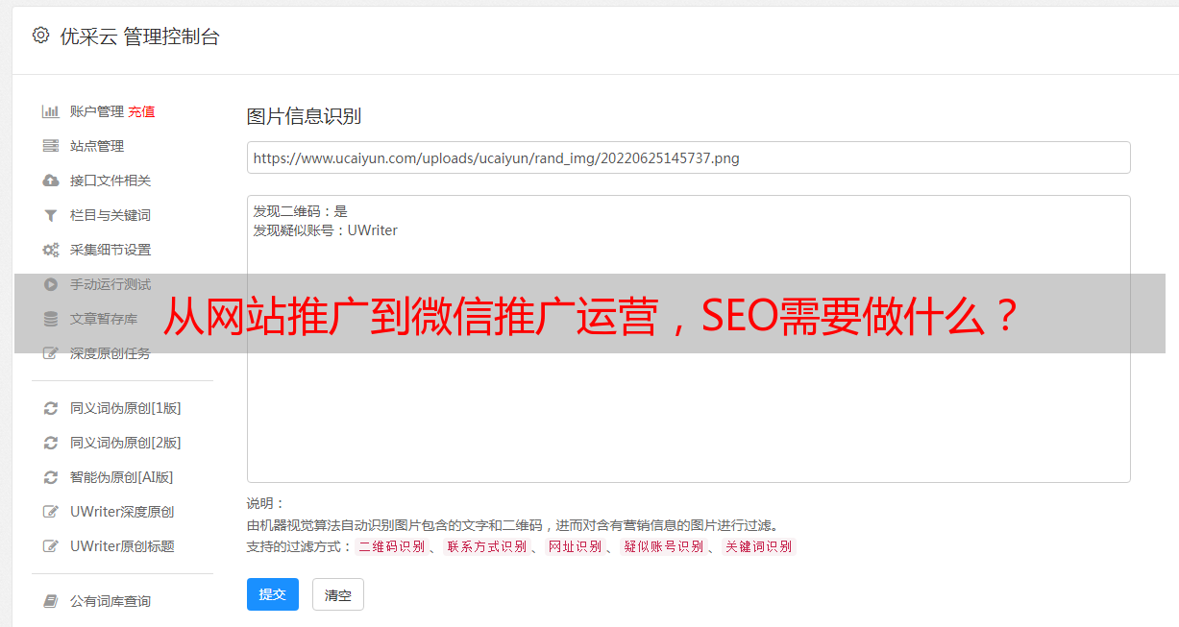Open 站点管理 in the sidebar
This screenshot has width=1179, height=627.
click(97, 146)
